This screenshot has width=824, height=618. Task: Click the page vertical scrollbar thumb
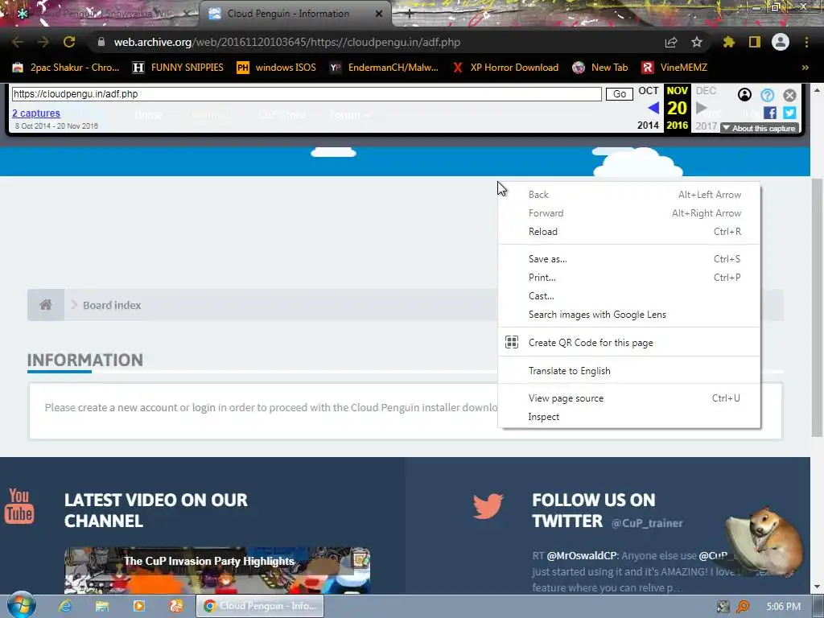click(817, 307)
